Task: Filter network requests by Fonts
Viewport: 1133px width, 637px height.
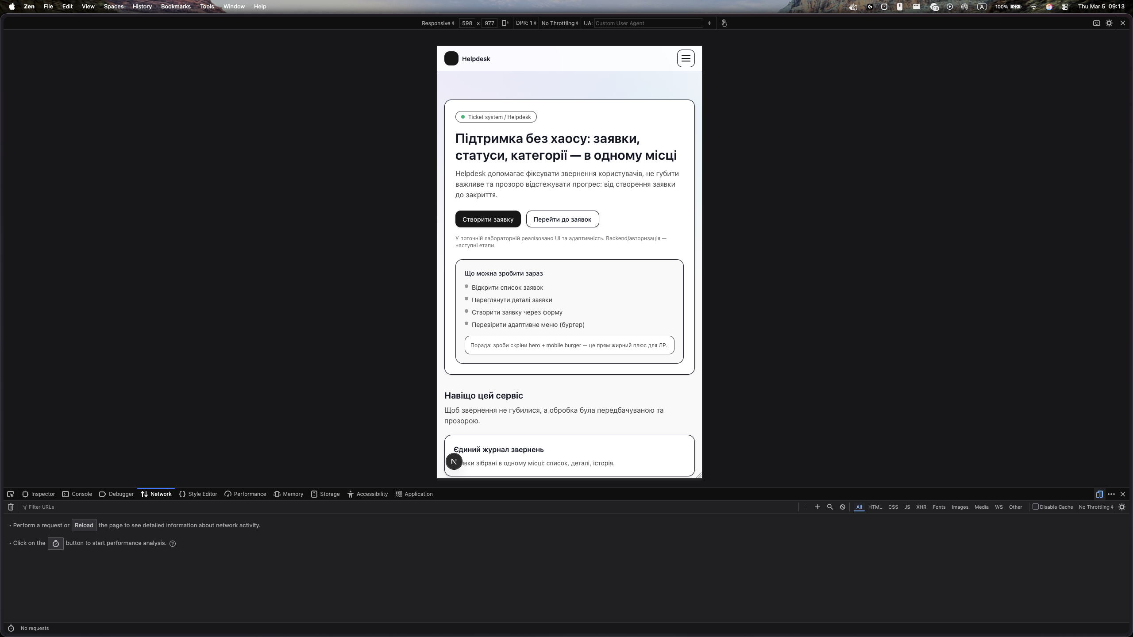Action: [939, 507]
